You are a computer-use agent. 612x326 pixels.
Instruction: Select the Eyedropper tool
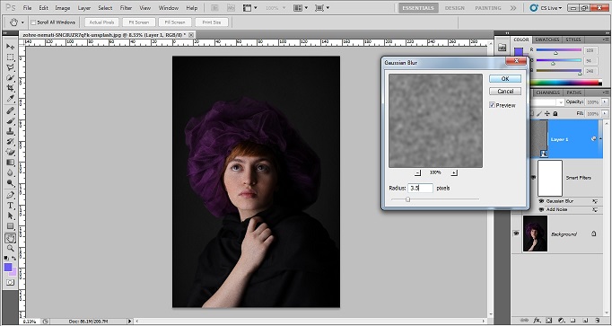pos(10,99)
